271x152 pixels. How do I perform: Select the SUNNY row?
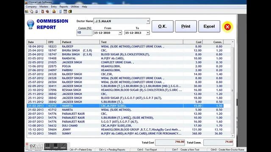pos(125,133)
